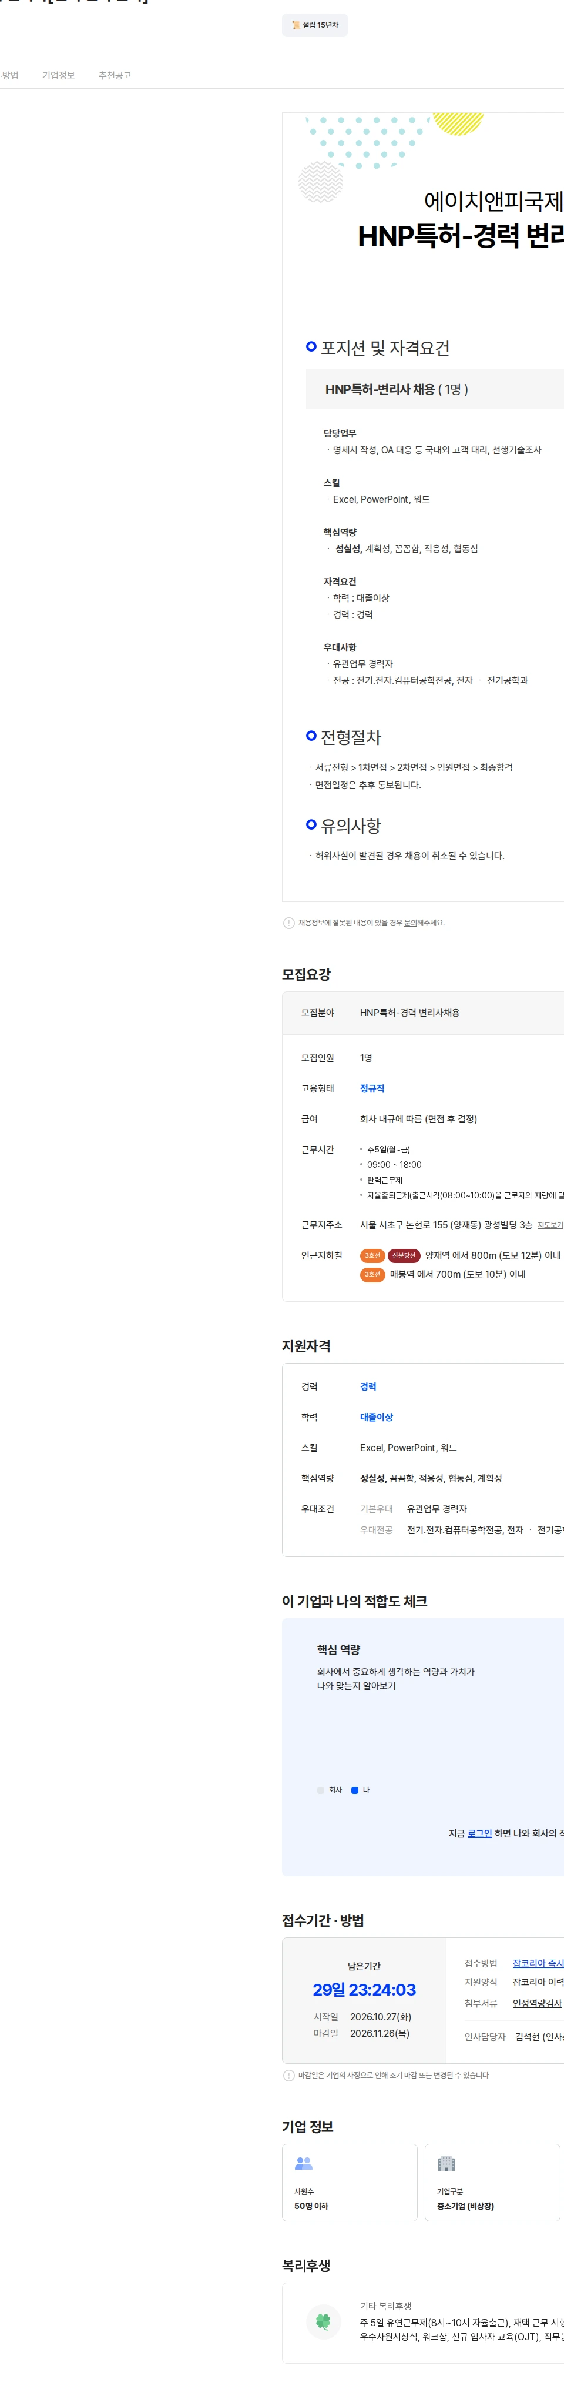Open the 추천공고 tab
The image size is (564, 2399).
click(115, 75)
